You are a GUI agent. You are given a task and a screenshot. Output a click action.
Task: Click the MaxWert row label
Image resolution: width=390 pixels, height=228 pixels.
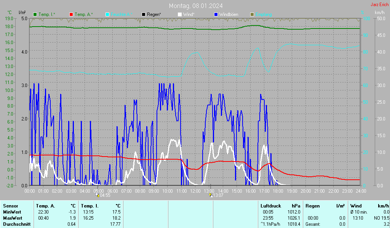click(x=12, y=218)
